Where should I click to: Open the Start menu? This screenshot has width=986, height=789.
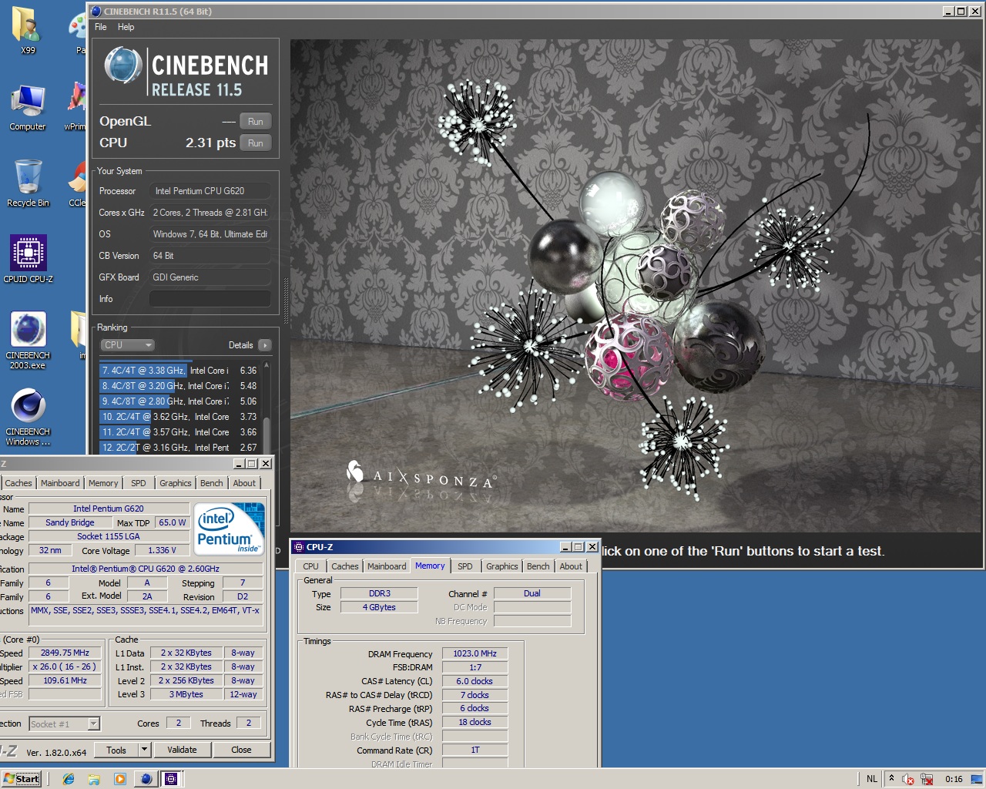coord(21,779)
